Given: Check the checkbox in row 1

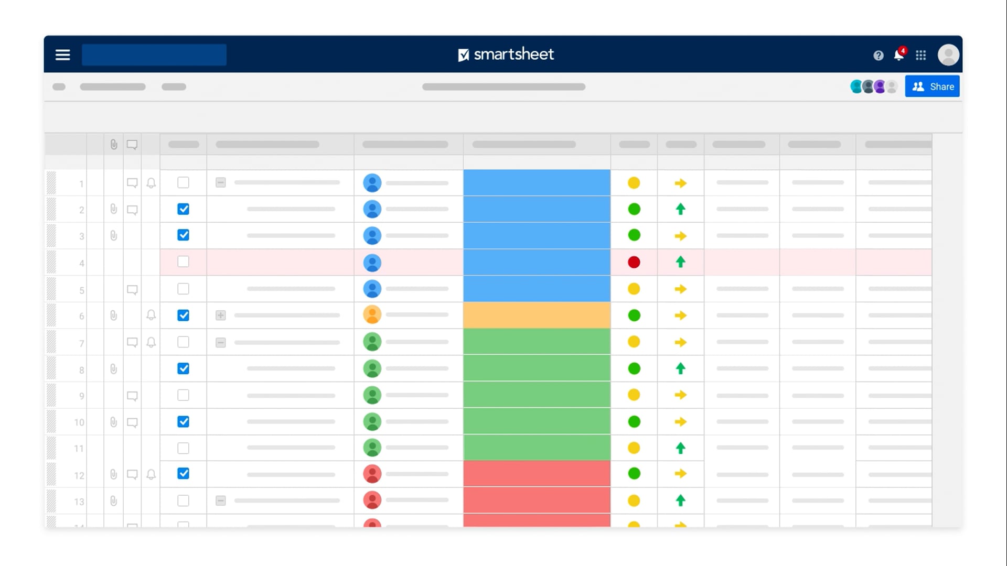Looking at the screenshot, I should click(183, 182).
